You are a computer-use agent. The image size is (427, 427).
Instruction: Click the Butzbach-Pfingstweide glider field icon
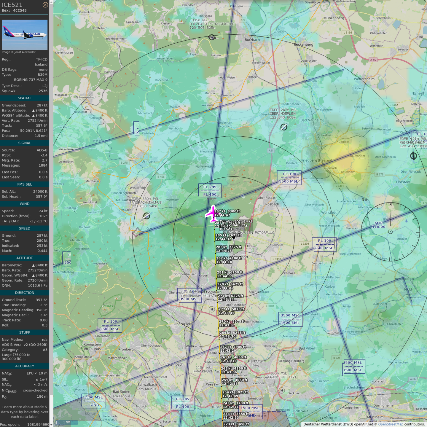tap(212, 37)
